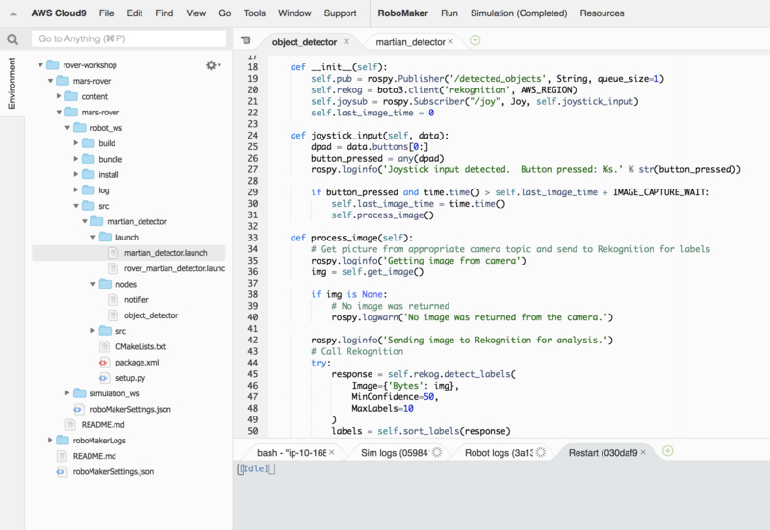770x530 pixels.
Task: Click the rover-workshop folder icon
Action: [x=53, y=65]
